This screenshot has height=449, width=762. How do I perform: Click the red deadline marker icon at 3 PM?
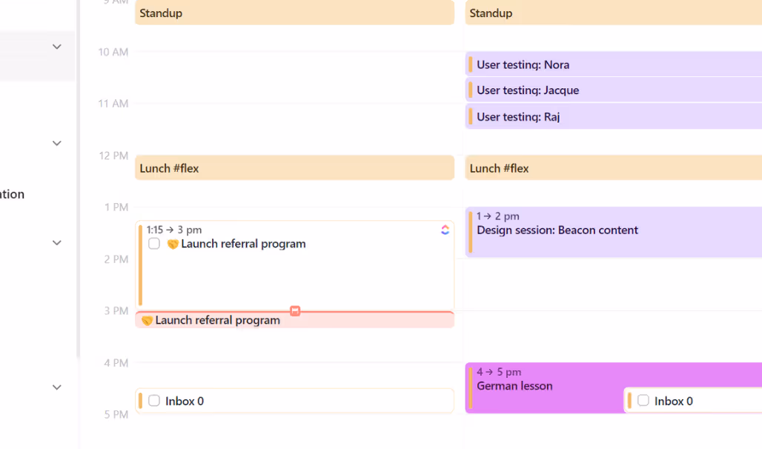pyautogui.click(x=295, y=311)
